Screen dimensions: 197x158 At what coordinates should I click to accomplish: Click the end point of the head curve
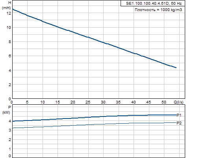tap(176, 68)
